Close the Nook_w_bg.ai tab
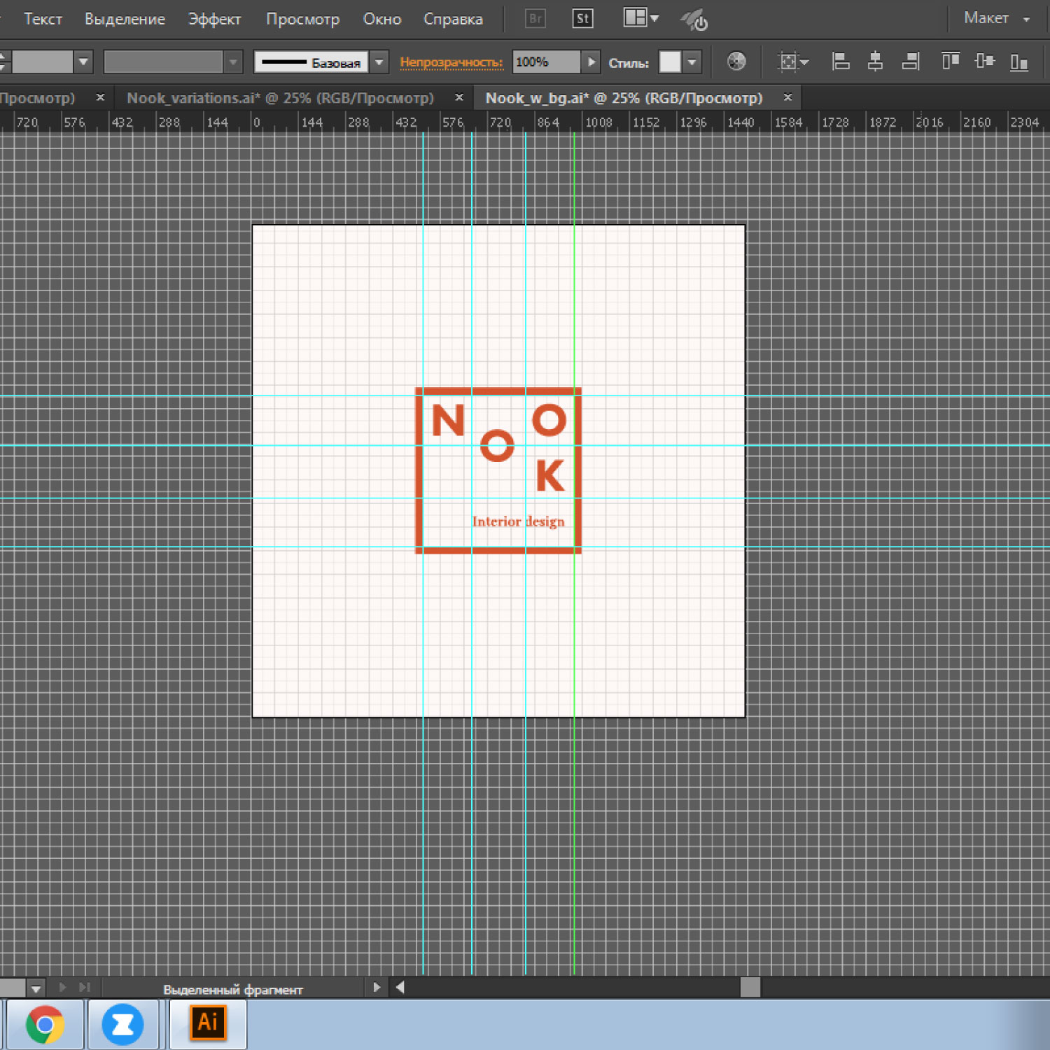This screenshot has width=1050, height=1050. [787, 97]
